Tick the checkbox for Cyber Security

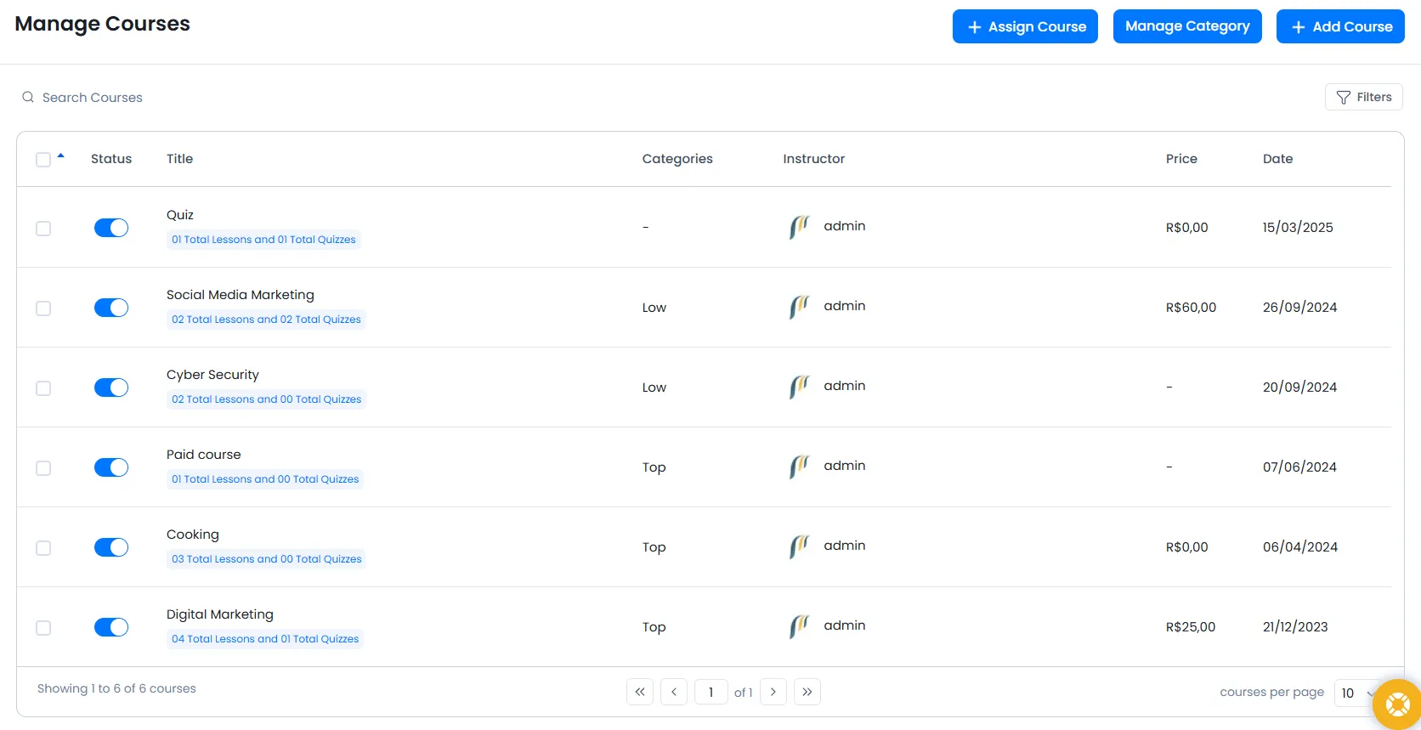43,388
